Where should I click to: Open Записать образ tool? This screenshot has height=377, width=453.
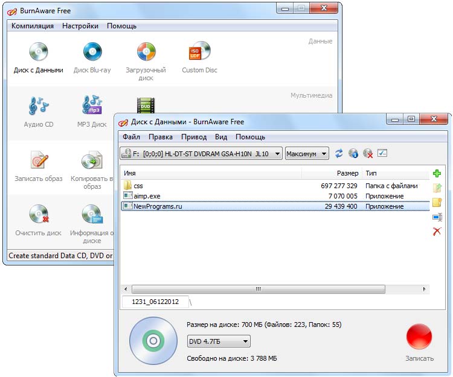(39, 166)
